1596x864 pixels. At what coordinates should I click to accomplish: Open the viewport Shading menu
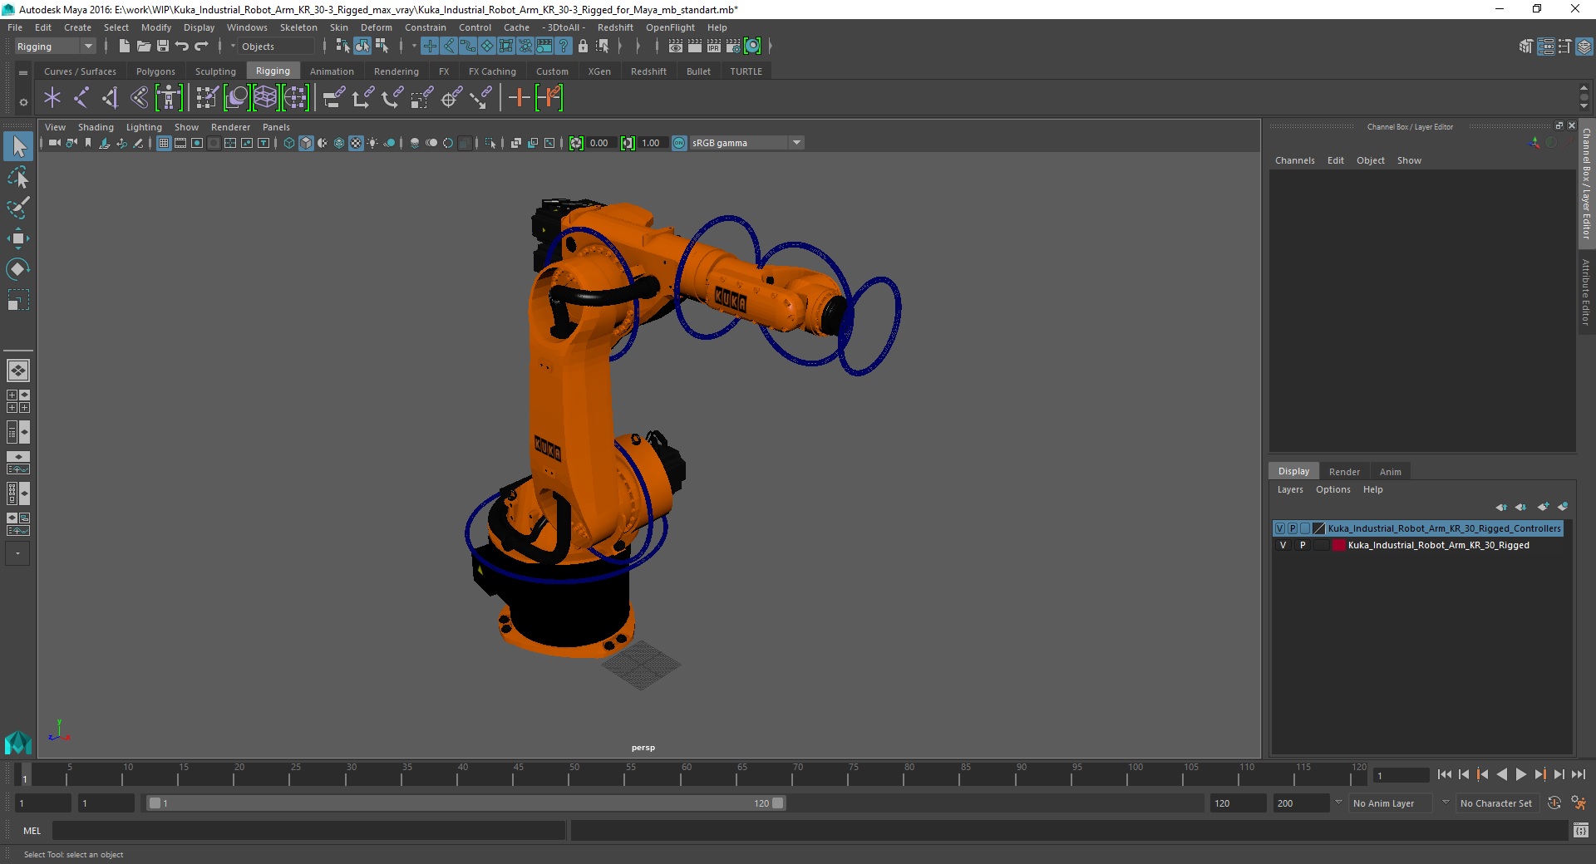click(x=96, y=127)
